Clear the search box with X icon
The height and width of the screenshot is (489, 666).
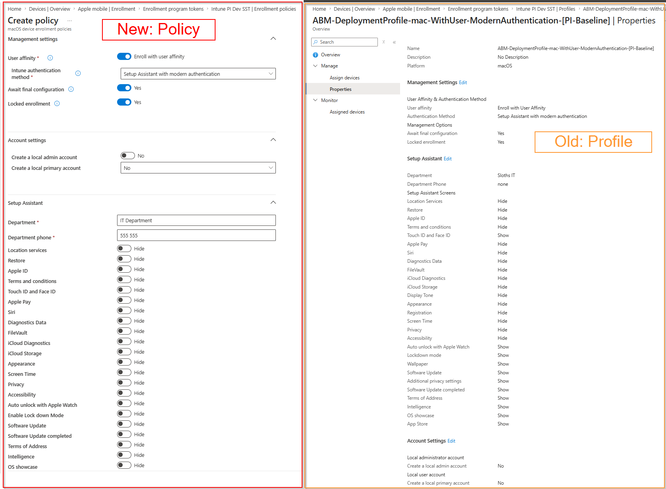click(x=384, y=42)
